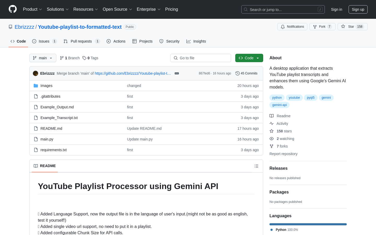Open the python topic tag
This screenshot has width=376, height=235.
click(277, 98)
